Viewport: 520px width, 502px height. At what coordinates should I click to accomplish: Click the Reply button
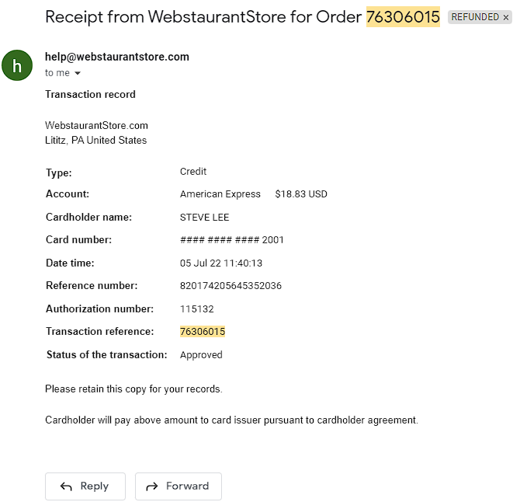tap(85, 486)
